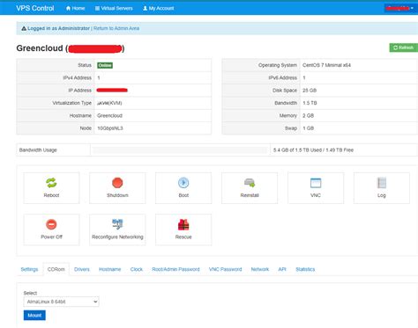Switch to the Settings tab
The height and width of the screenshot is (328, 418).
[x=29, y=269]
